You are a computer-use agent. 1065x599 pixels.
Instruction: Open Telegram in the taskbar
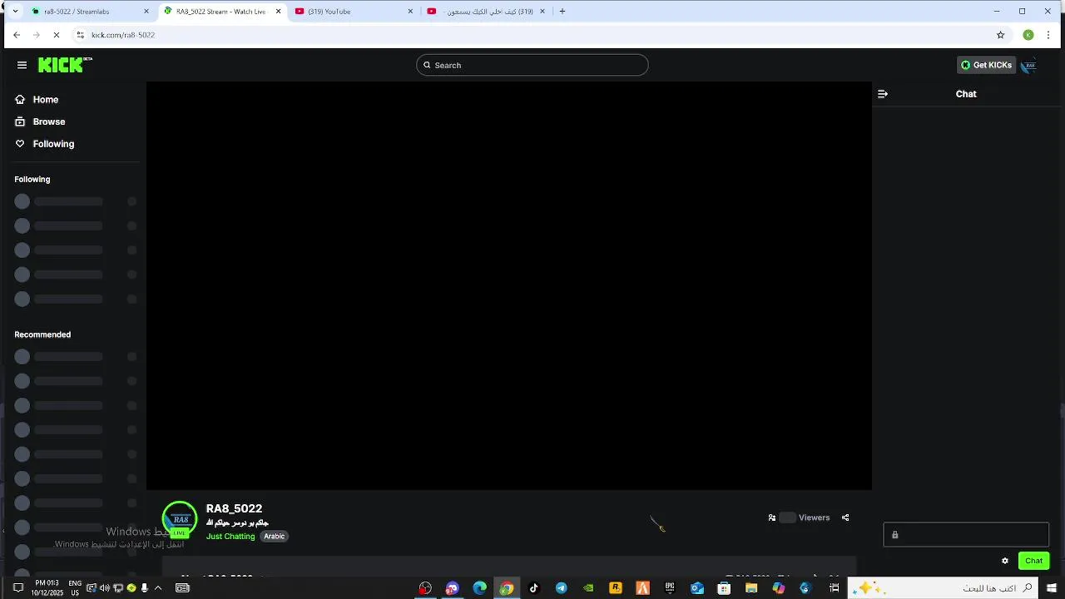562,588
